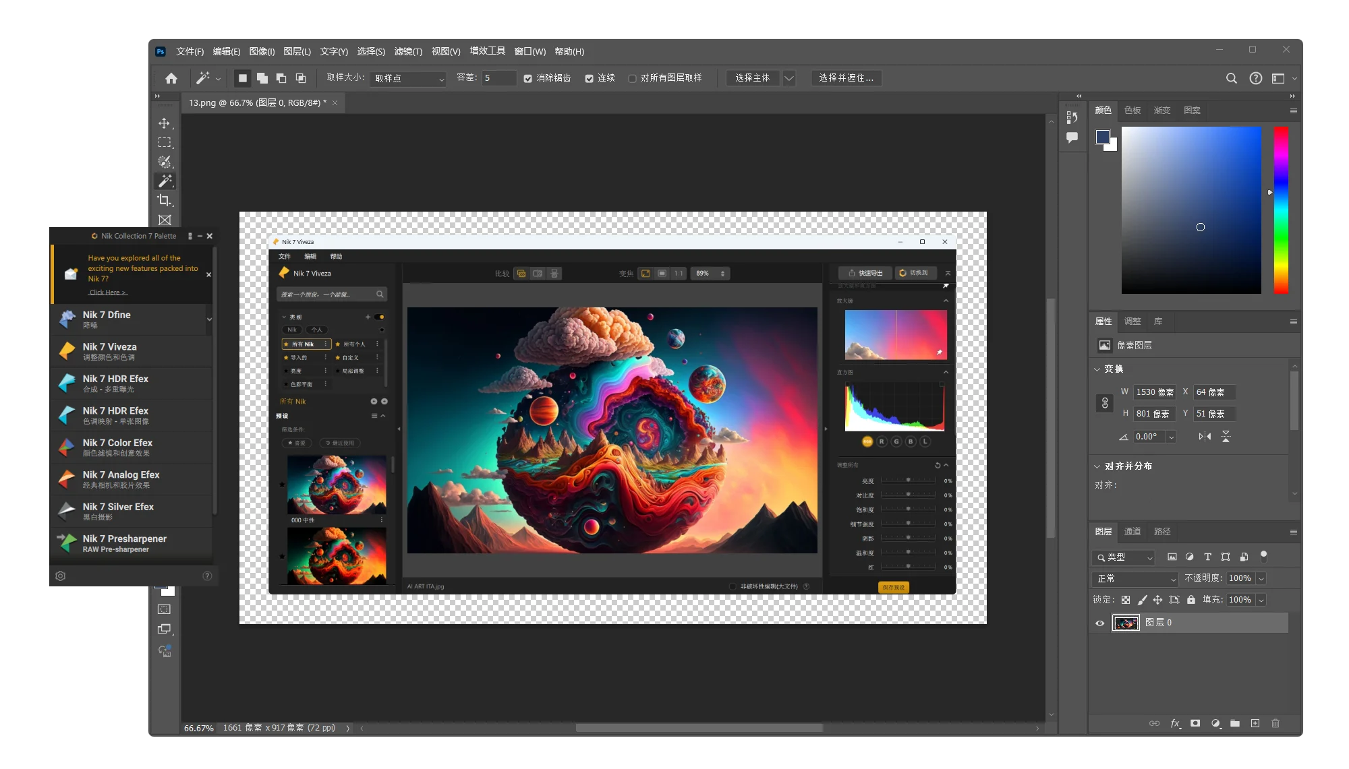Collapse the 对齐并分布 section
1349x769 pixels.
point(1097,466)
